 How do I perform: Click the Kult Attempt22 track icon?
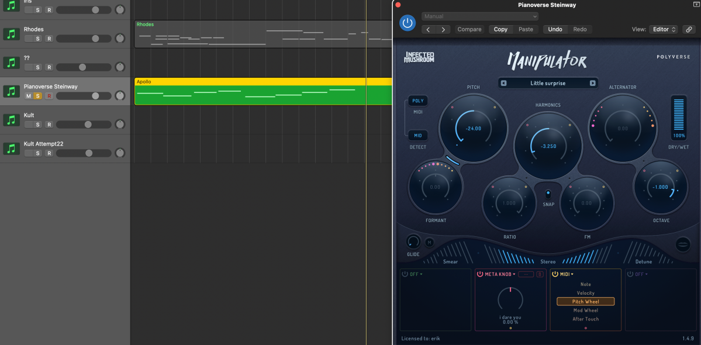click(x=11, y=149)
